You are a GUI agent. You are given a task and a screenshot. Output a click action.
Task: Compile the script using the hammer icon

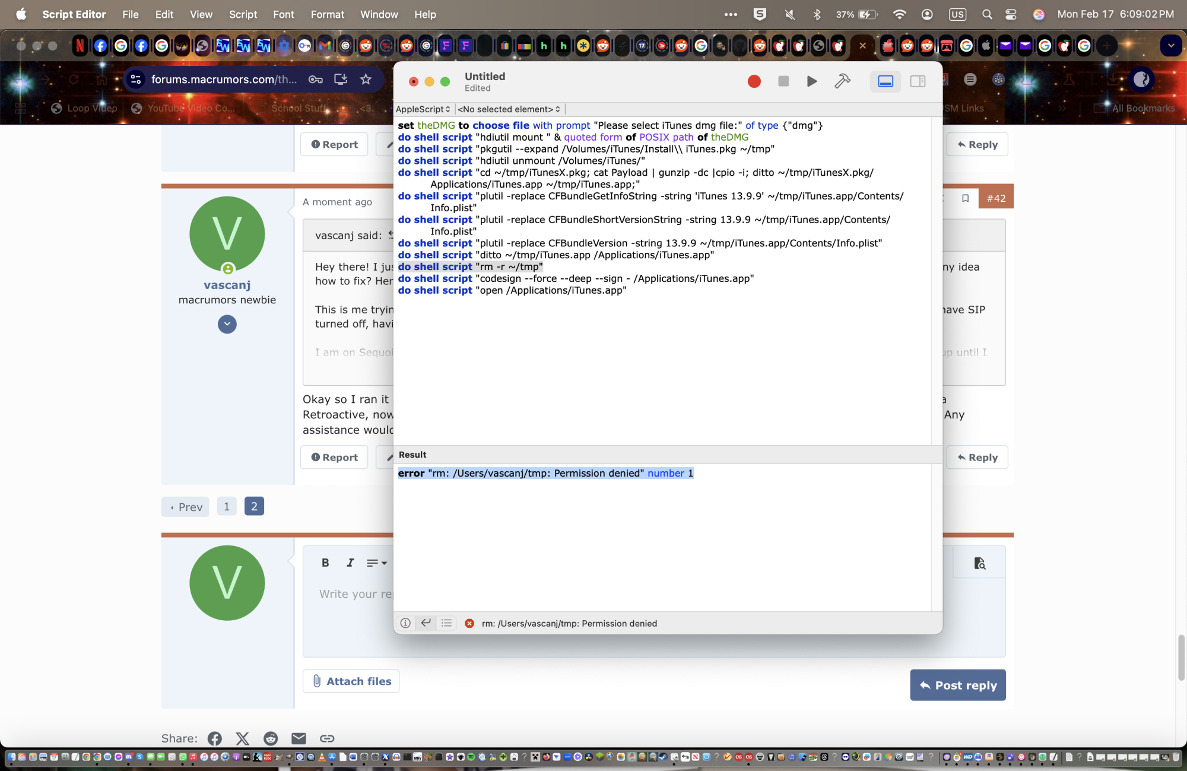click(842, 81)
